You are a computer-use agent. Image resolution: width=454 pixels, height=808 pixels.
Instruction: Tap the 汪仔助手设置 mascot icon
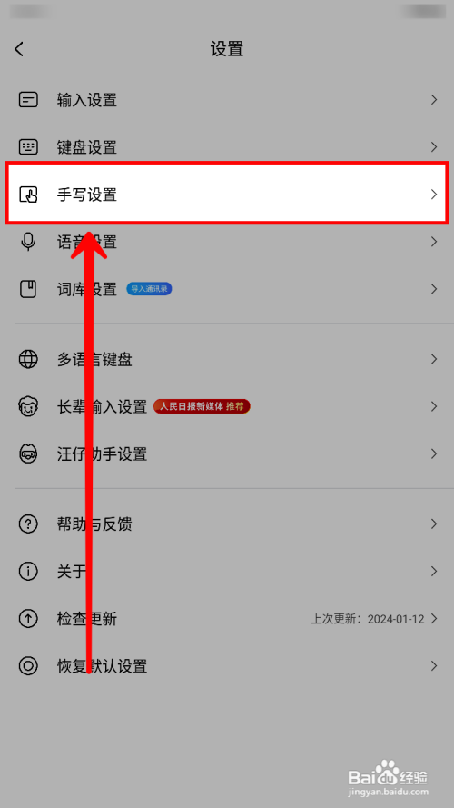[x=28, y=454]
